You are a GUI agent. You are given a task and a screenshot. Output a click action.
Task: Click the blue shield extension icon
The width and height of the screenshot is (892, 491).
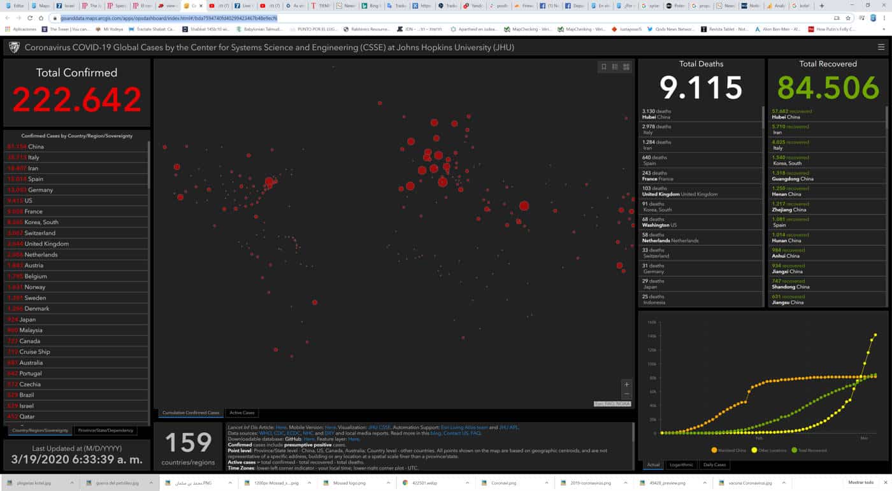(x=872, y=18)
